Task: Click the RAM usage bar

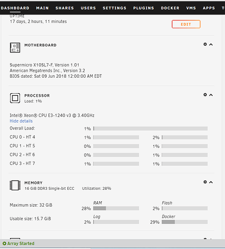Action: 116,208
